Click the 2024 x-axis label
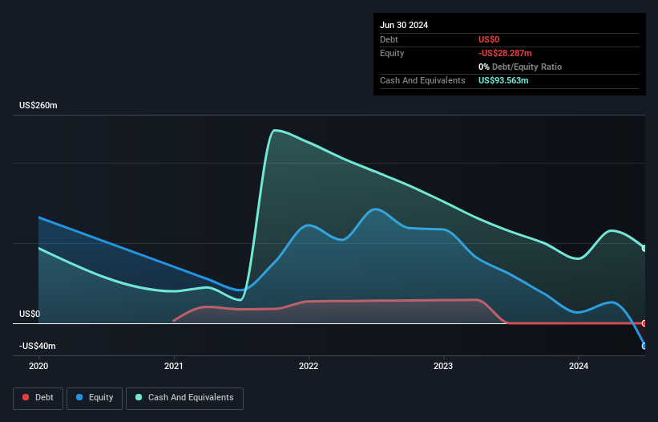This screenshot has width=658, height=422. [579, 366]
